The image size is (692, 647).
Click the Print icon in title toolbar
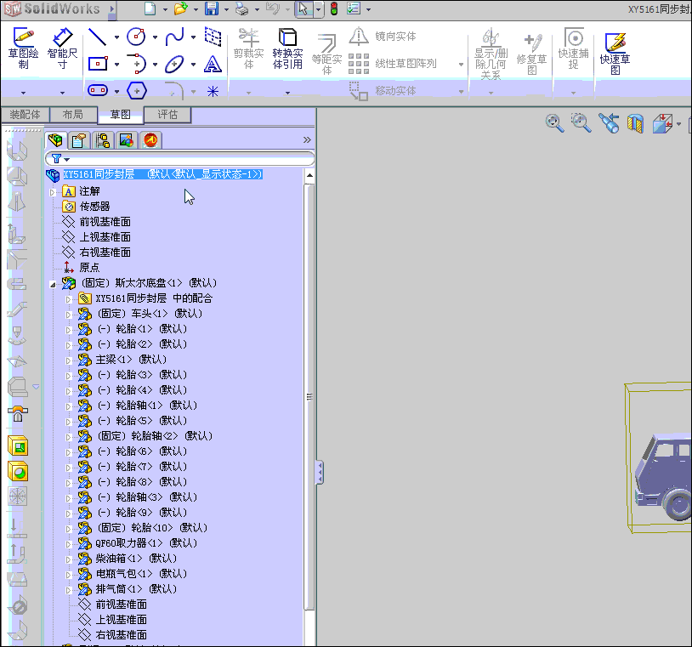(x=241, y=9)
